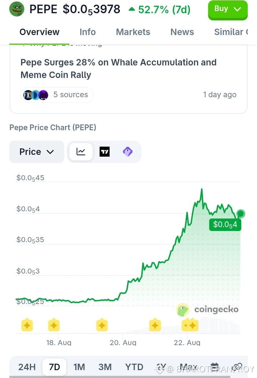This screenshot has width=257, height=378.
Task: Open the calendar date range icon
Action: [215, 367]
